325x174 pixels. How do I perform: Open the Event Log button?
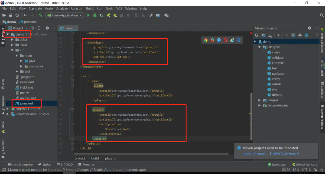[x=277, y=165]
